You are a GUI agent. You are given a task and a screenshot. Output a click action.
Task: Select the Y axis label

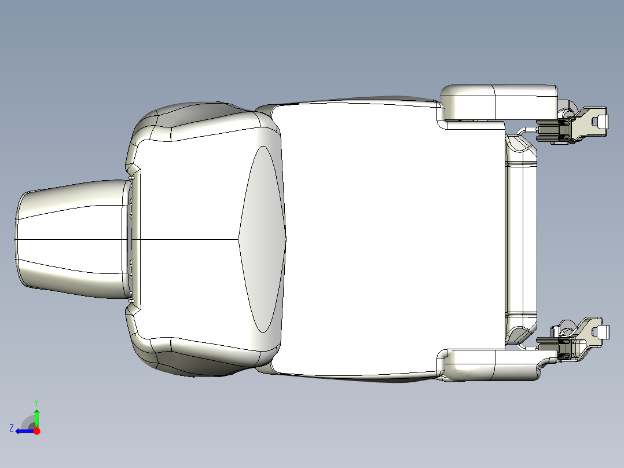[x=36, y=402]
